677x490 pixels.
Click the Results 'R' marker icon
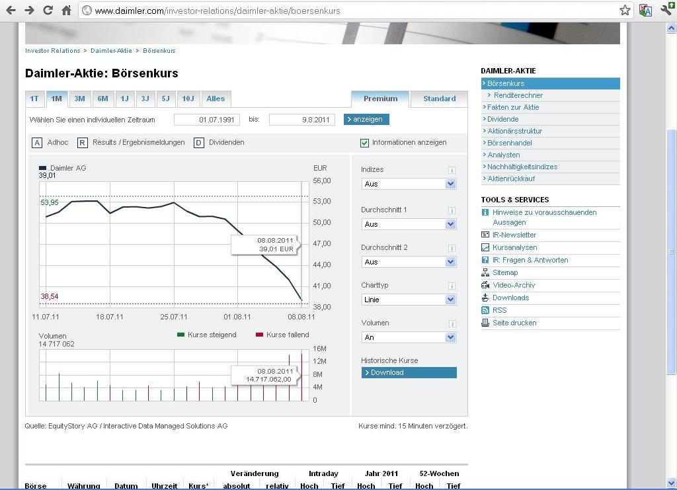pyautogui.click(x=82, y=143)
